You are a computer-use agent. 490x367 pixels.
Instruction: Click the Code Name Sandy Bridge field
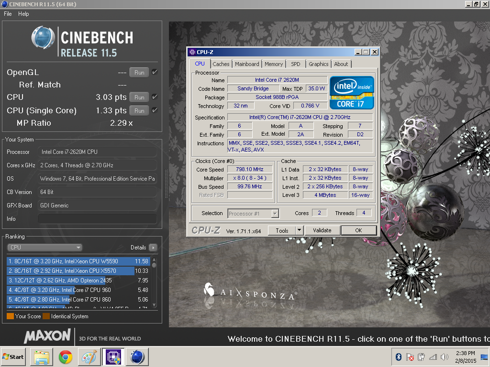(253, 88)
